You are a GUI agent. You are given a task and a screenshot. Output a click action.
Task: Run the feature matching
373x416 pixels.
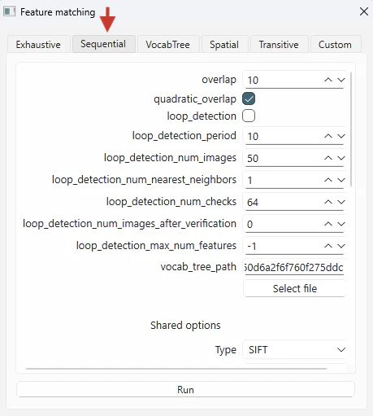185,390
